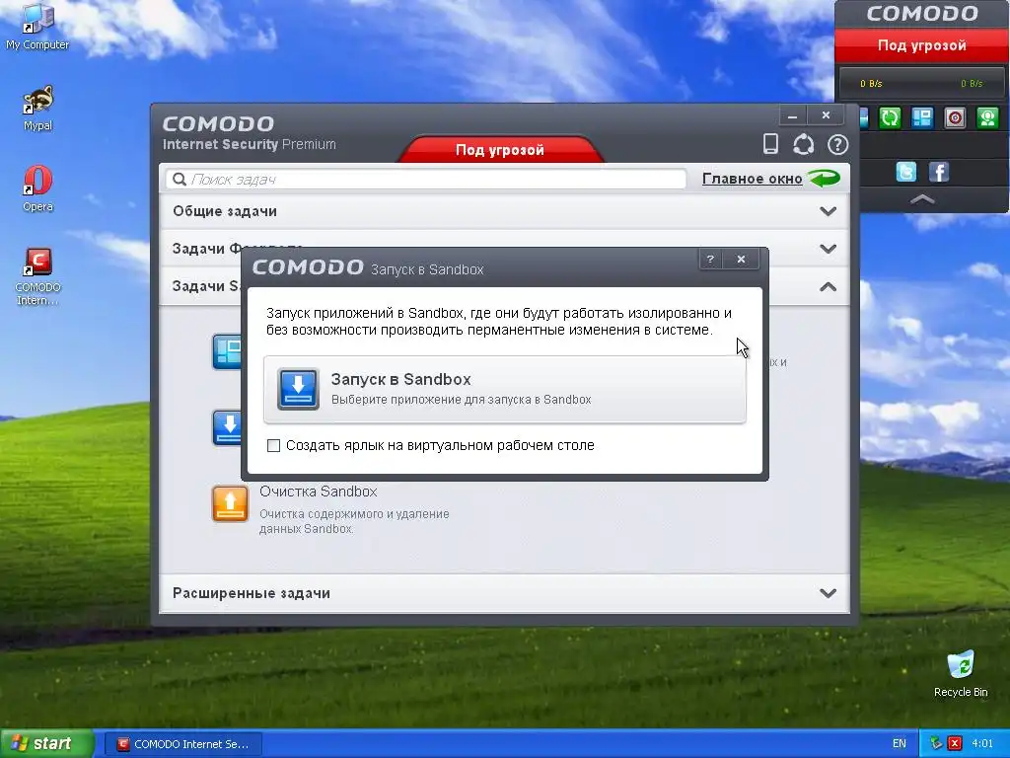Screen dimensions: 1010x758
Task: Click the Под угрозой status bar in COMODO widget
Action: click(922, 45)
